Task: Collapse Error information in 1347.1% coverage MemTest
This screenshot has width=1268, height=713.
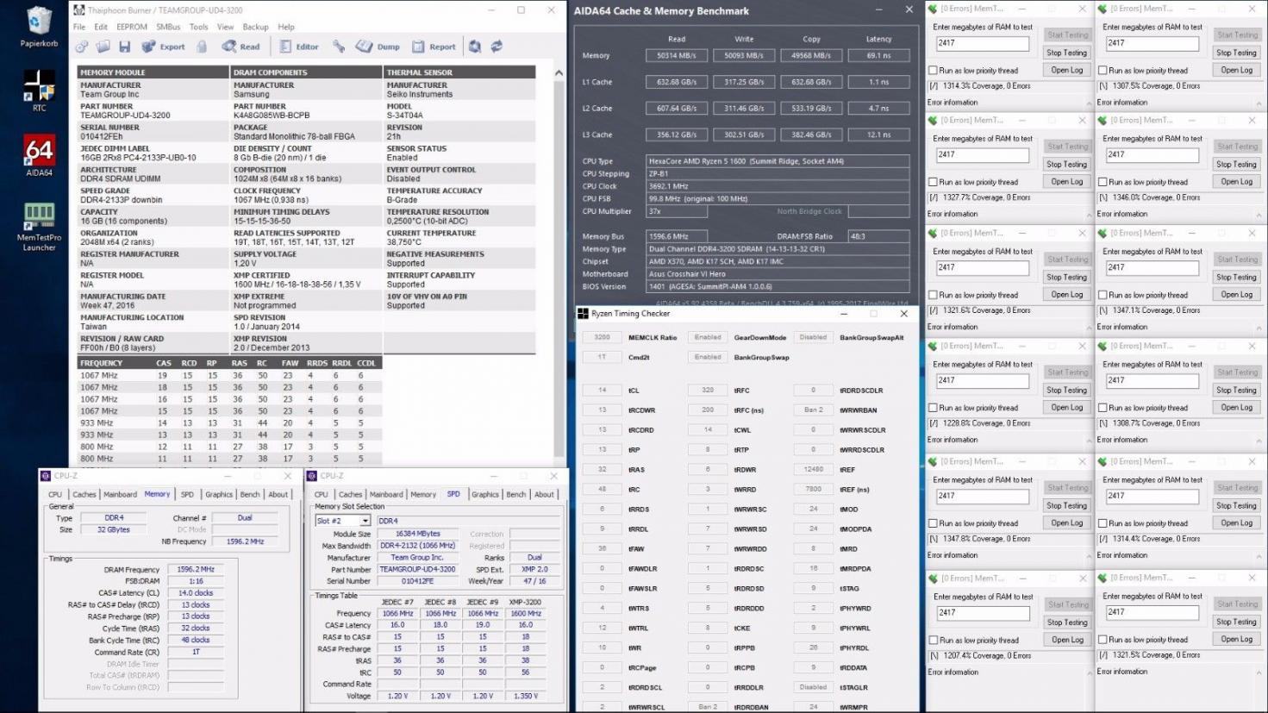Action: [1259, 328]
